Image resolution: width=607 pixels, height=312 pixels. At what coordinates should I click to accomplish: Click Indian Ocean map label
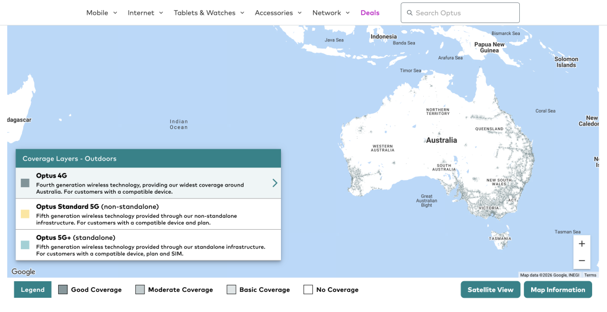click(178, 124)
